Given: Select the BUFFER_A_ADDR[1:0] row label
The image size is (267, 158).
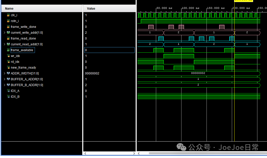Looking at the screenshot, I should 27,79.
